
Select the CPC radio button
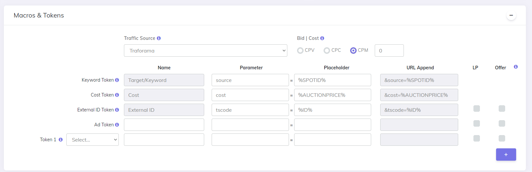click(x=327, y=51)
